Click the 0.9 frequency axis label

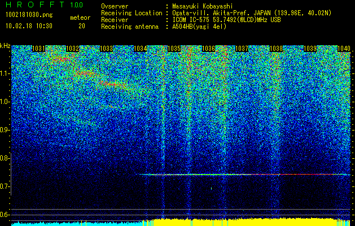(4, 130)
